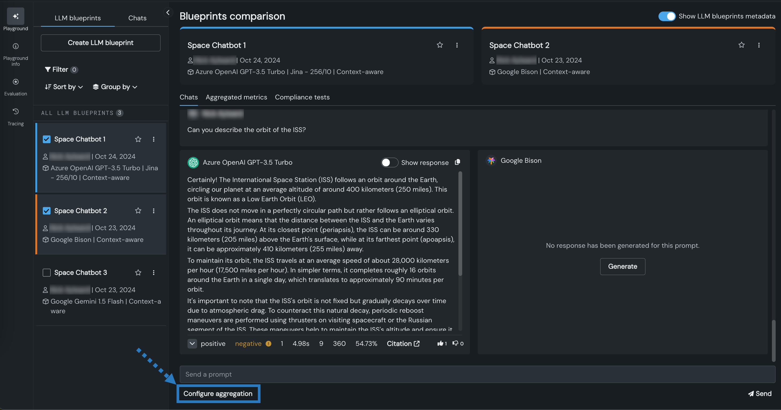This screenshot has width=781, height=410.
Task: Enable the Show response toggle
Action: pos(389,163)
